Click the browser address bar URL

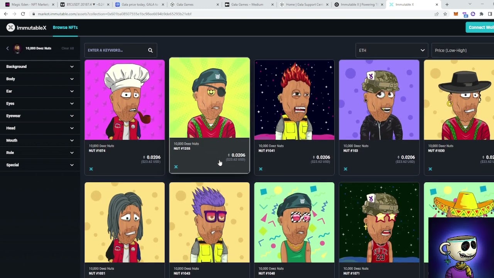pyautogui.click(x=115, y=14)
